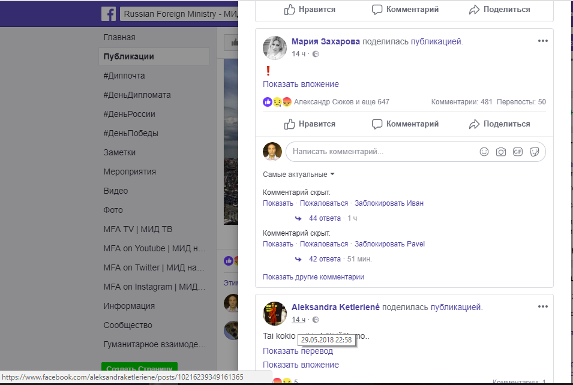Attach a photo via camera icon
Viewport: 573px width, 385px height.
[x=500, y=152]
